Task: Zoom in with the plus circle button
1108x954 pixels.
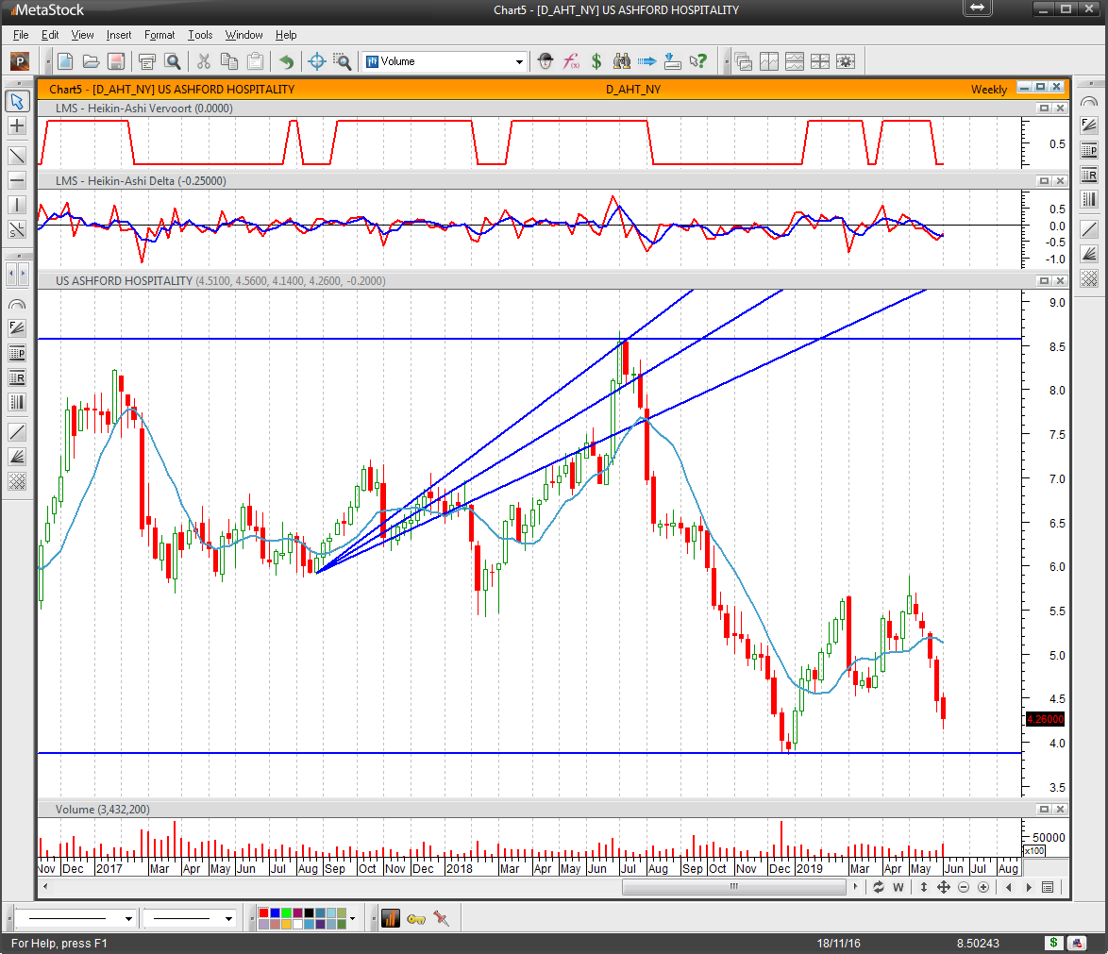Action: click(982, 887)
